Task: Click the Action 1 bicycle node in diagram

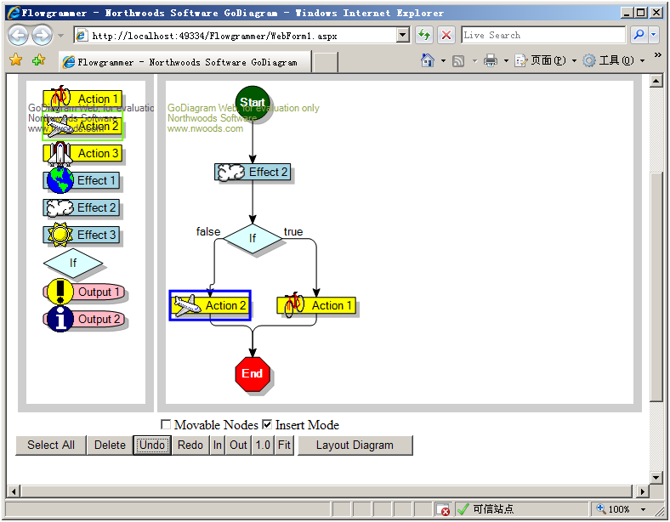Action: 316,305
